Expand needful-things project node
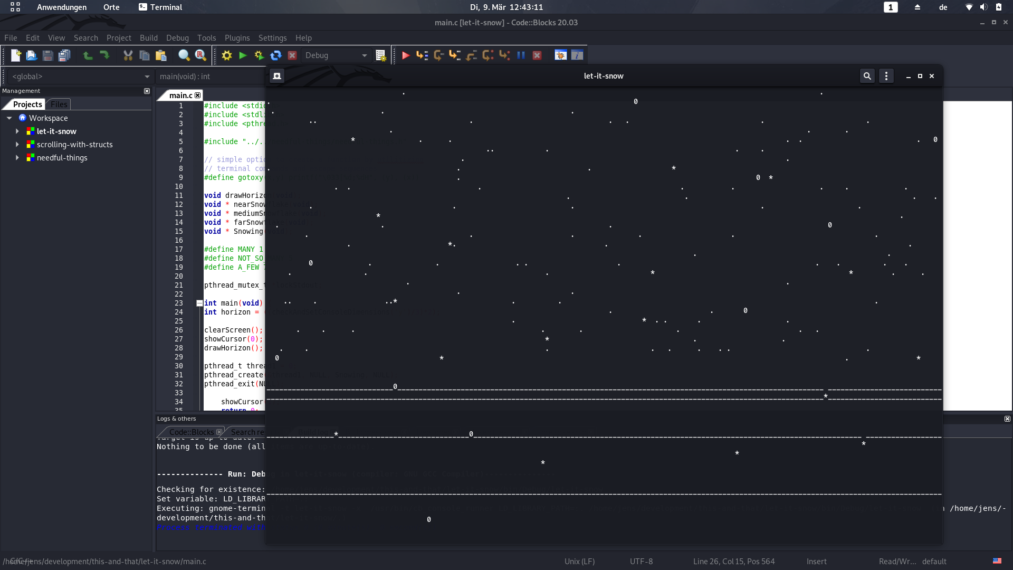Image resolution: width=1013 pixels, height=570 pixels. [17, 158]
